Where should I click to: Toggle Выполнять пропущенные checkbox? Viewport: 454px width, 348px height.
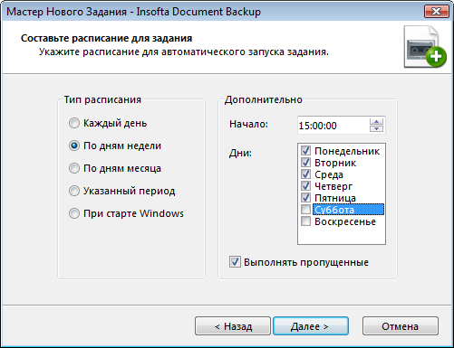click(235, 262)
